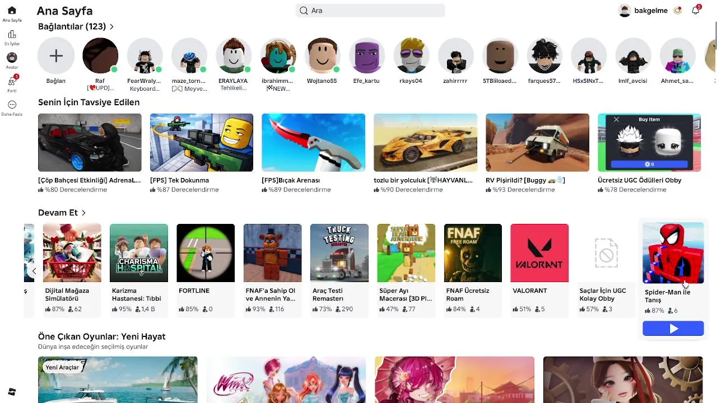Open the Parti sidebar icon
The width and height of the screenshot is (717, 403).
[x=12, y=81]
